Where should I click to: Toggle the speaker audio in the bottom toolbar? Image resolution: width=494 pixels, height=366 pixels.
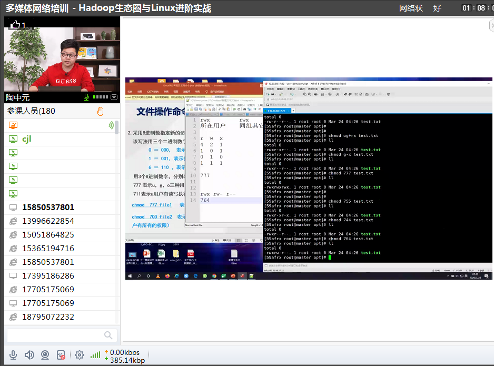point(29,355)
